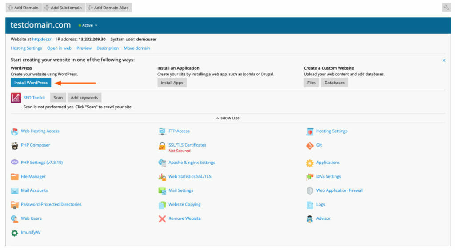Screen dimensions: 455x250
Task: Open the Website Copying link
Action: click(184, 204)
